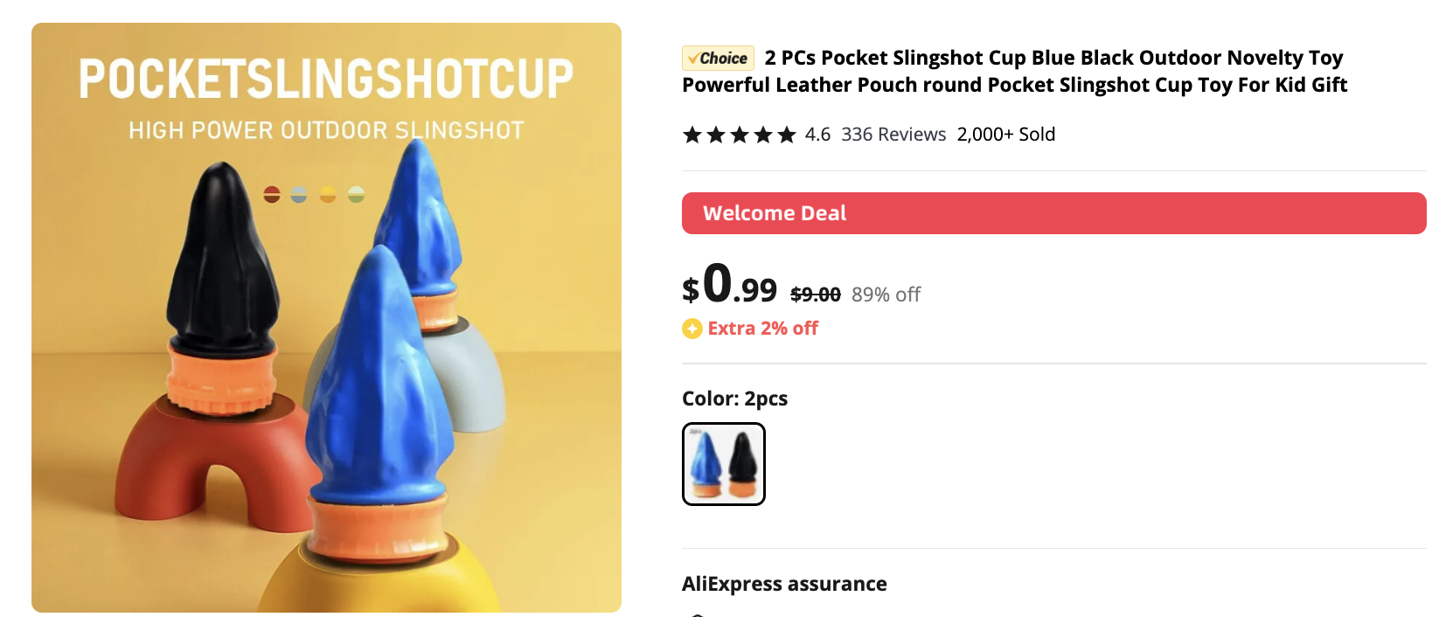This screenshot has width=1432, height=617.
Task: Choose the 2pcs blue and black color thumbnail
Action: tap(724, 464)
